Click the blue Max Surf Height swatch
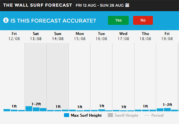The image size is (179, 124). coord(66,115)
